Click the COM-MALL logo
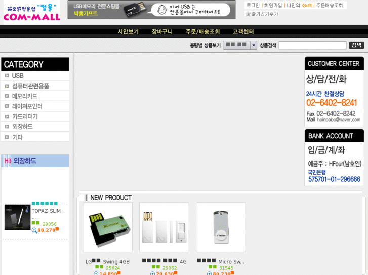The height and width of the screenshot is (275, 368). [32, 12]
